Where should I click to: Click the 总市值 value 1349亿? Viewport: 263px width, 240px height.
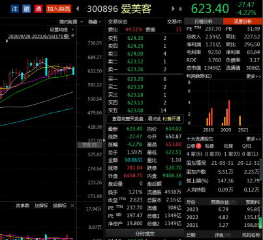click(212, 68)
